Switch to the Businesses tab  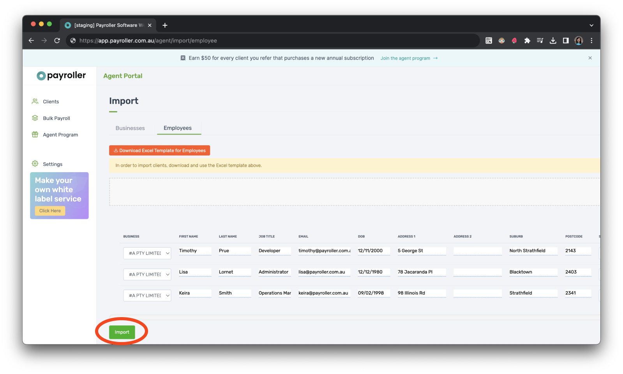pyautogui.click(x=130, y=128)
